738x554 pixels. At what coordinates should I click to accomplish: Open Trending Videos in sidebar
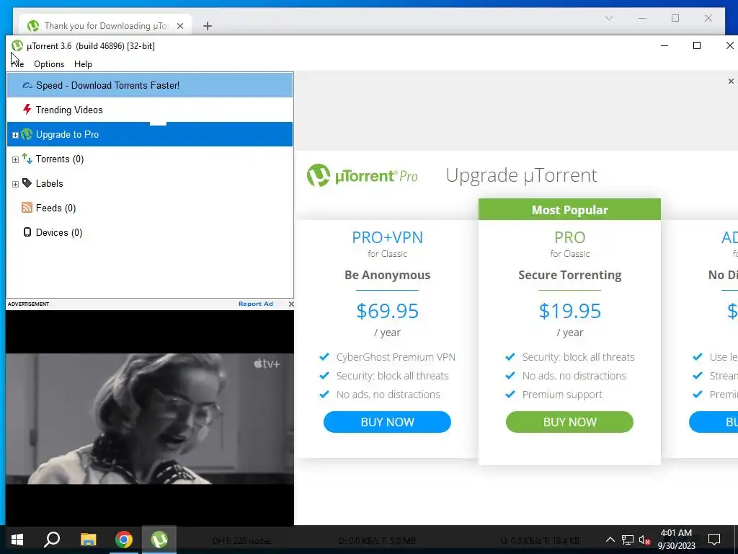pyautogui.click(x=150, y=110)
